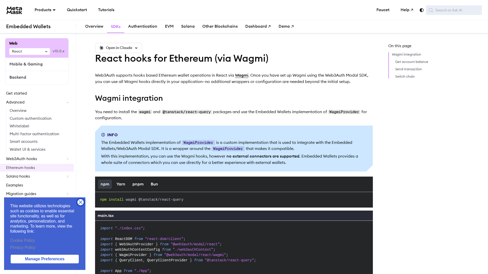Expand the Web3Auth hooks section
Viewport: 488px width, 274px height.
click(68, 159)
